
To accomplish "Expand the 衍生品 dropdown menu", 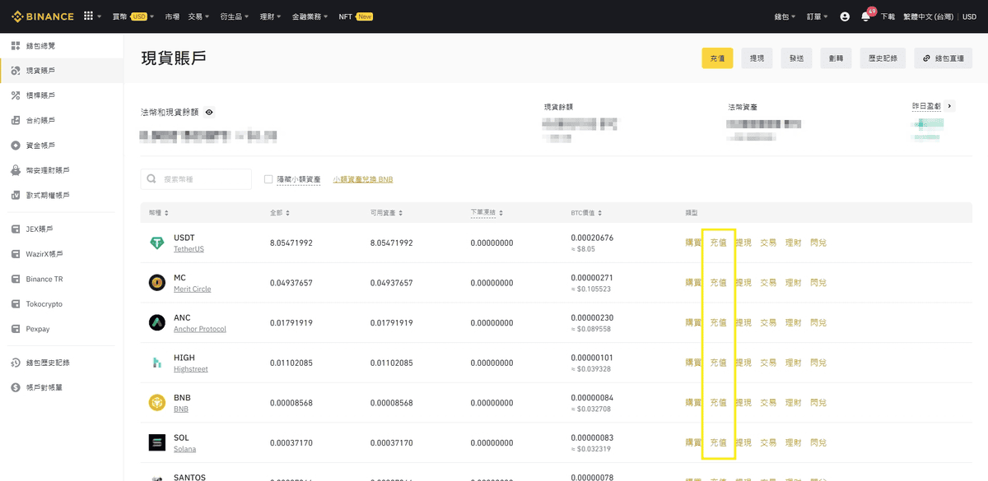I will (x=233, y=16).
